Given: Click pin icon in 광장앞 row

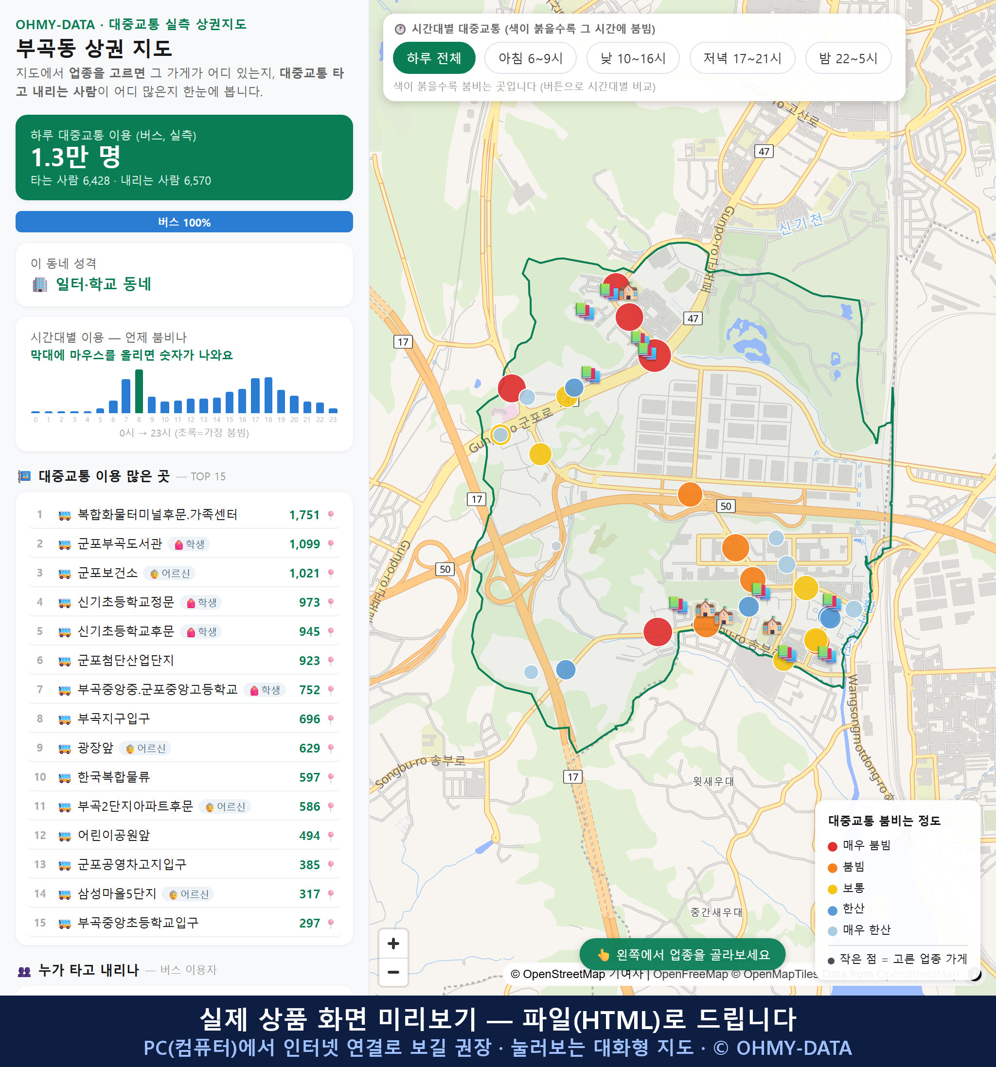Looking at the screenshot, I should pyautogui.click(x=331, y=748).
